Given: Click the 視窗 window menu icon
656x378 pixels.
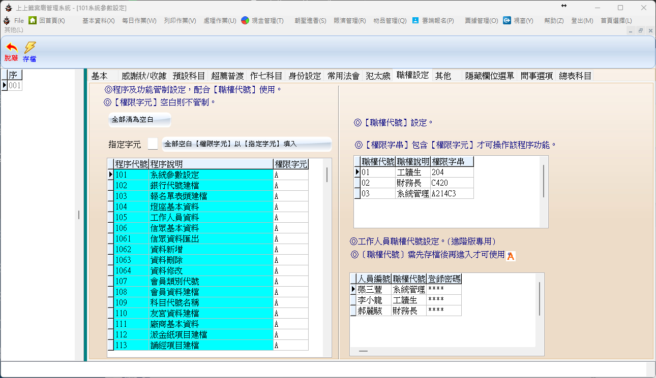Looking at the screenshot, I should pyautogui.click(x=507, y=20).
